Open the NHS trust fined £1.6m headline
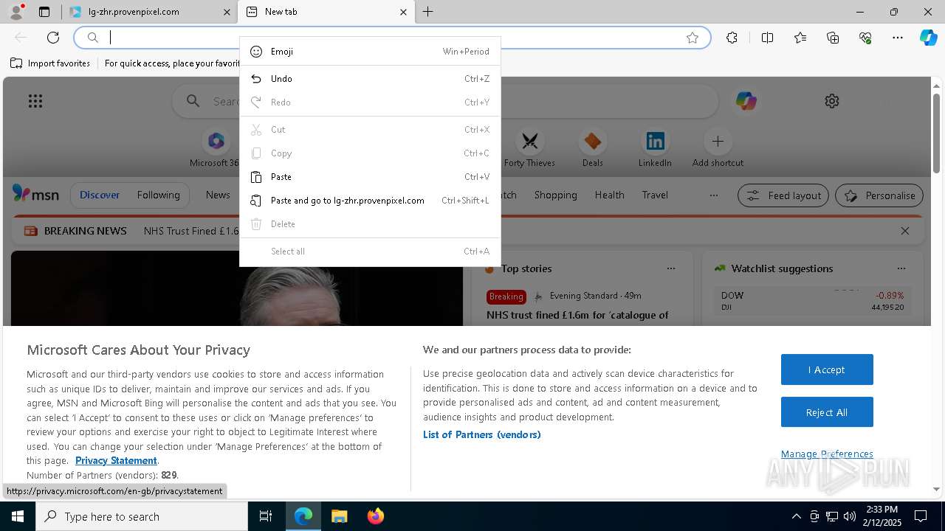Image resolution: width=945 pixels, height=531 pixels. coord(577,315)
